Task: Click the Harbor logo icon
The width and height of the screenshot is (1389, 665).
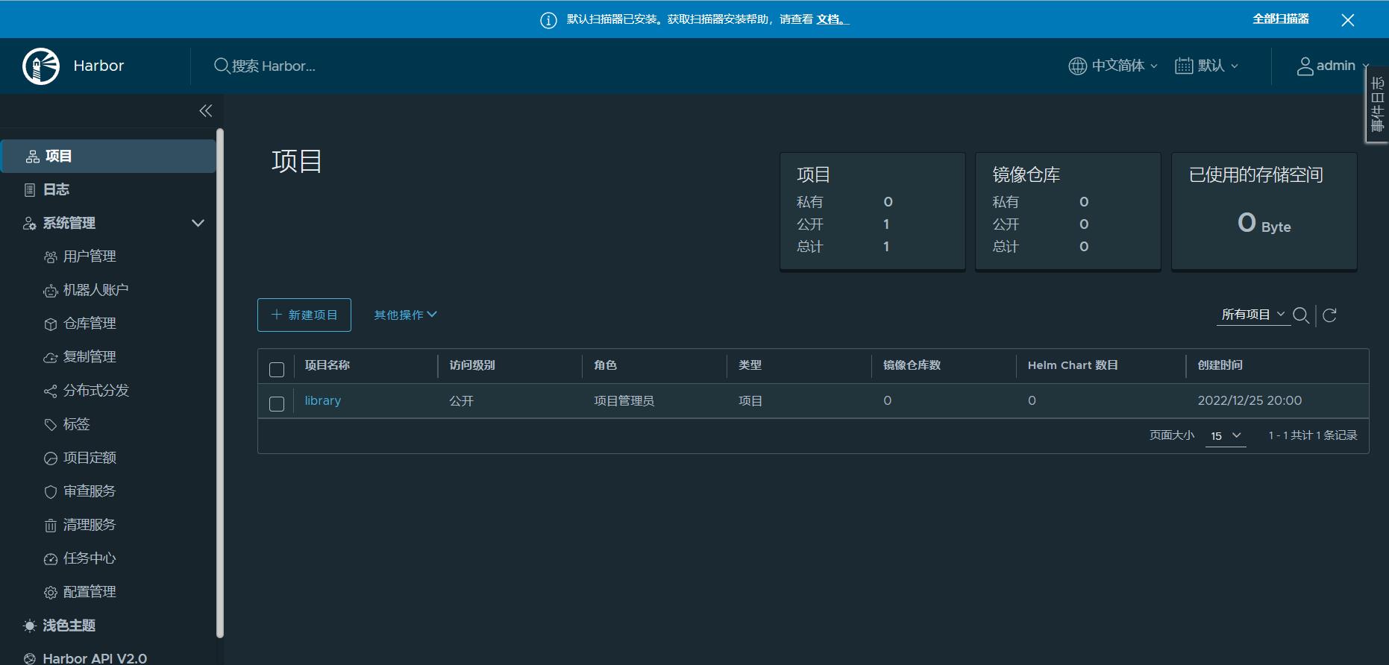Action: (41, 66)
